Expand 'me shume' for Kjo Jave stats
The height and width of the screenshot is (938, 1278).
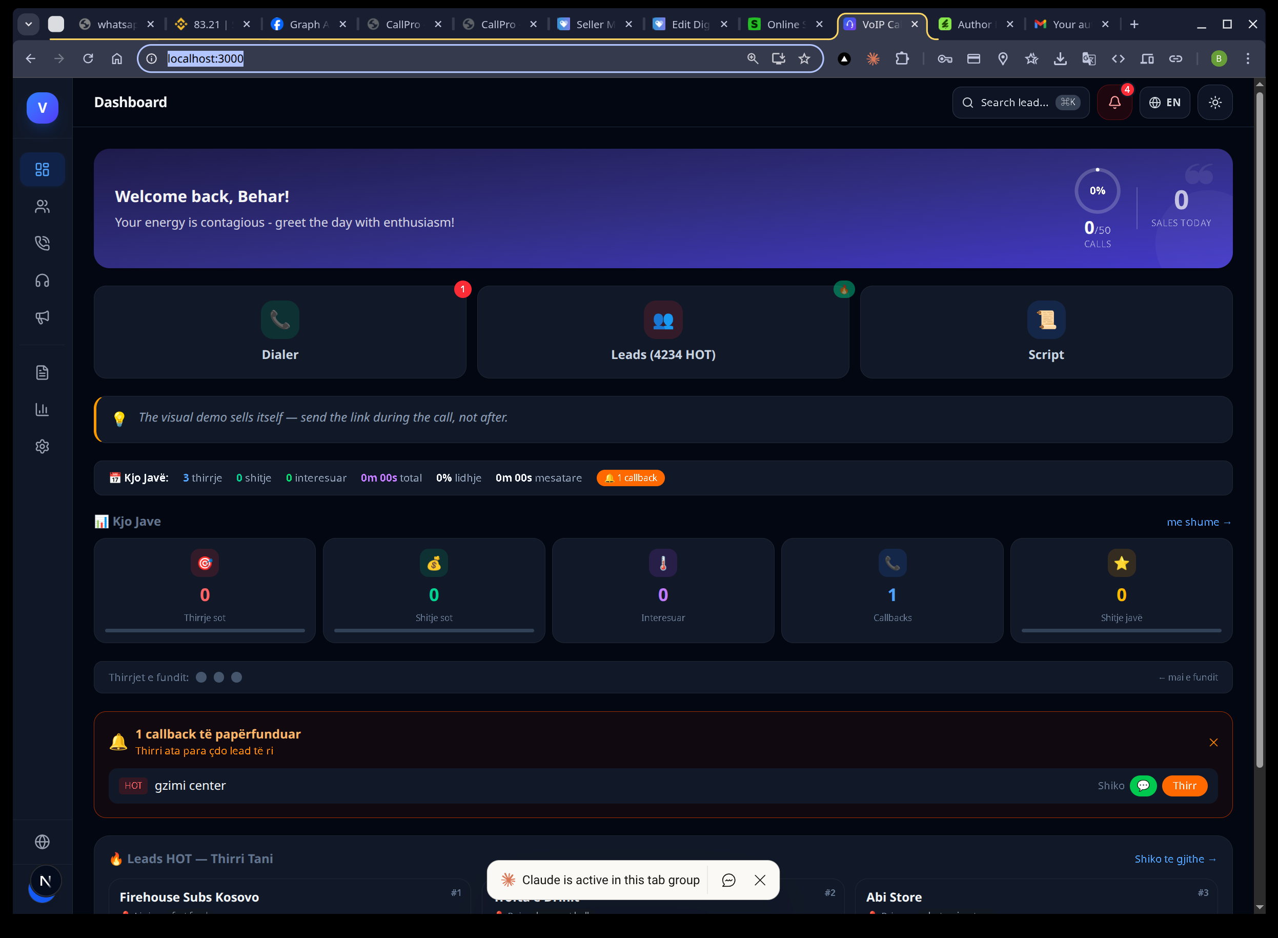(1198, 521)
